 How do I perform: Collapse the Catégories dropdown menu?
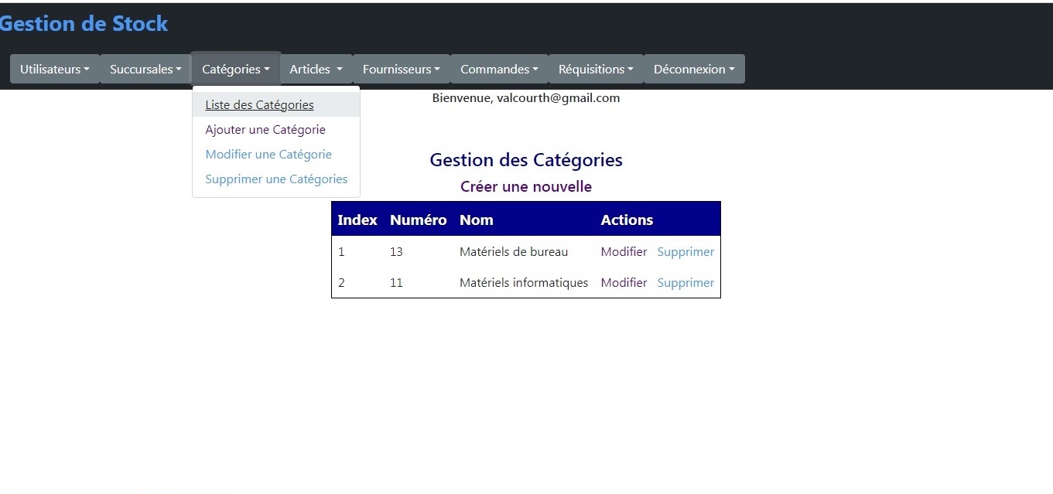tap(236, 69)
